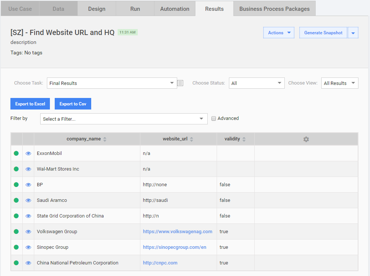Click Wal-Mart Stores Inc status dot
Screen dimensions: 370x276
pyautogui.click(x=16, y=169)
